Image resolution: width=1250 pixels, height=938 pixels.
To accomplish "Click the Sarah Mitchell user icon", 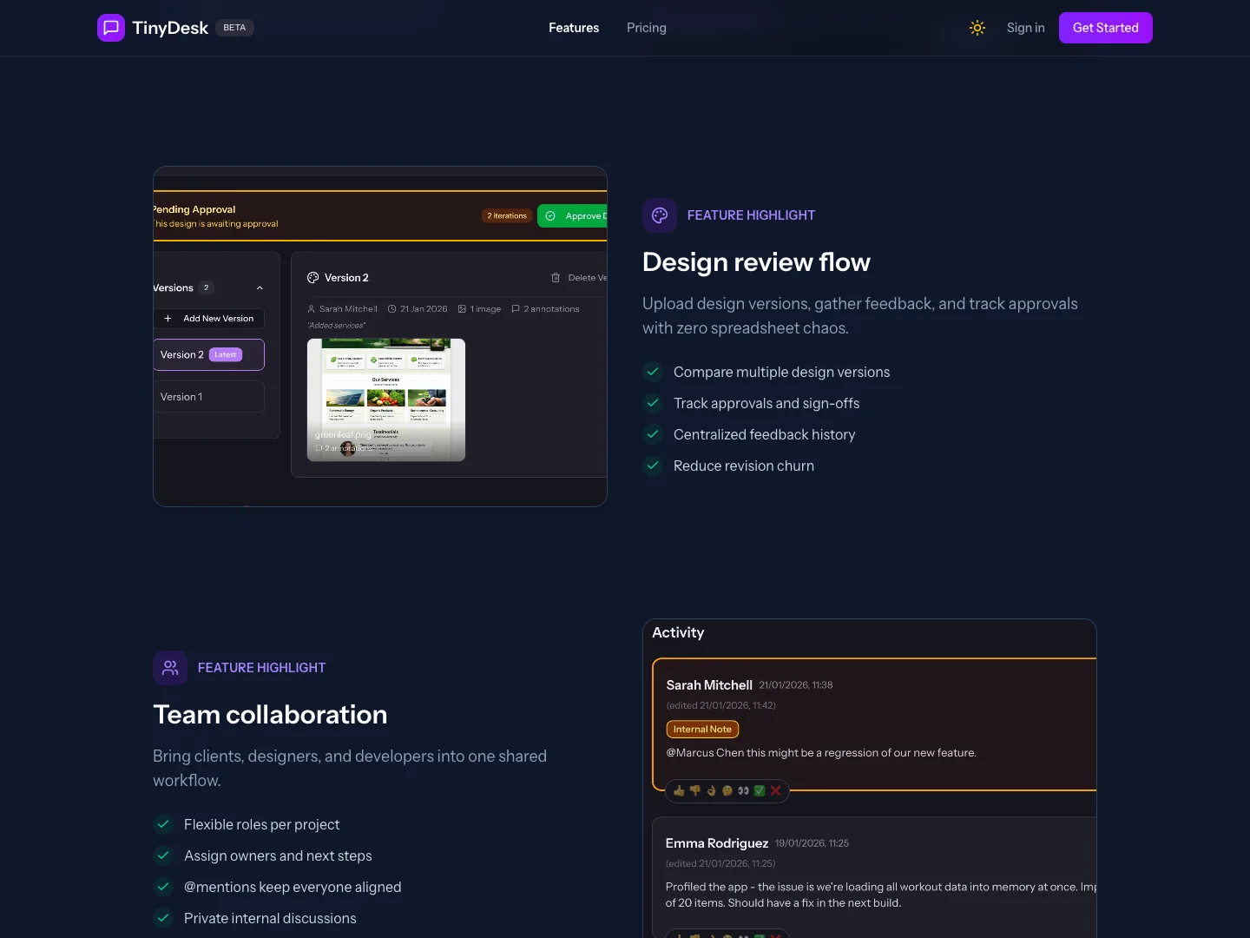I will (x=312, y=309).
